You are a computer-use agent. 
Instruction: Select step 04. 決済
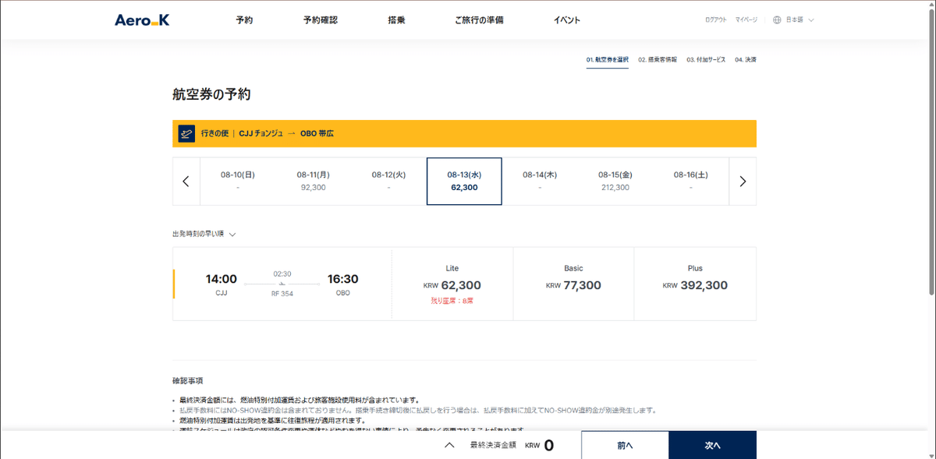tap(745, 60)
